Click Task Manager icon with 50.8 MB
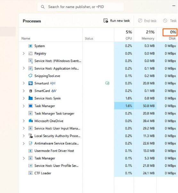The width and height of the screenshot is (178, 193). tap(30, 106)
